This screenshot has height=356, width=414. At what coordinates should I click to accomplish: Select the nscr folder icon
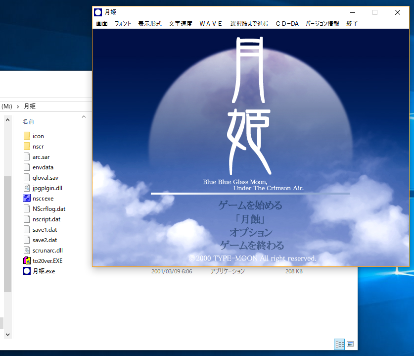pos(27,147)
